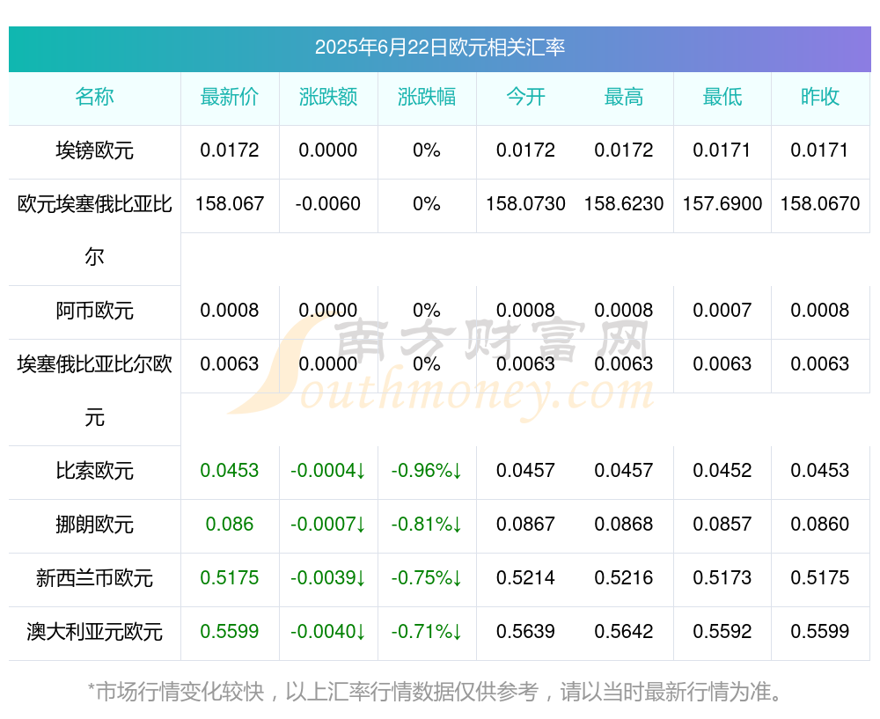Click percentage -0.71%↓
The height and width of the screenshot is (719, 880).
point(427,632)
